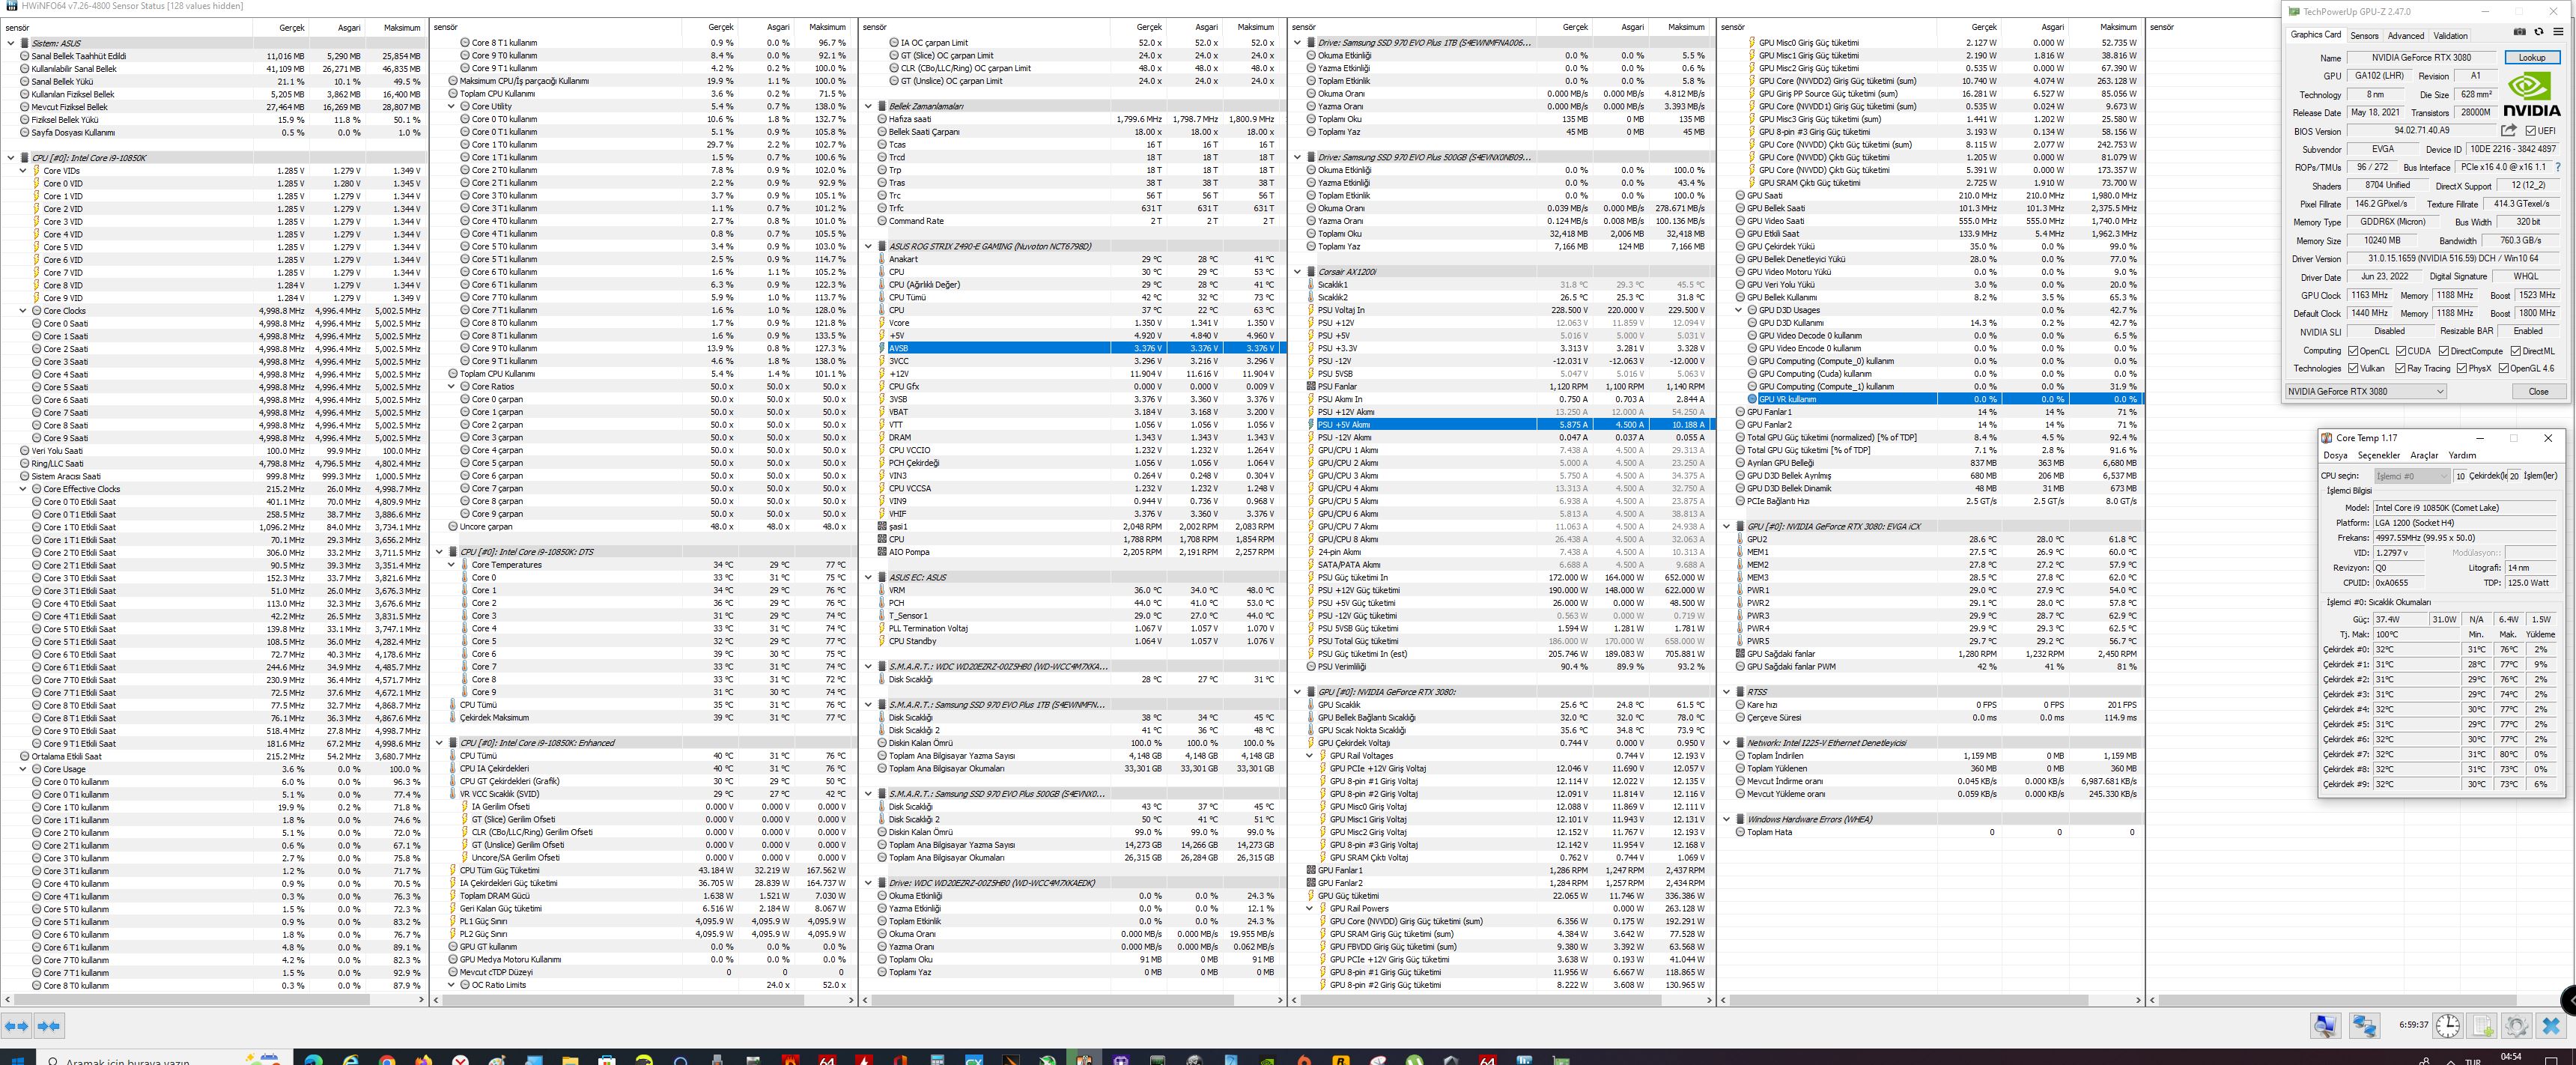The image size is (2576, 1065).
Task: Click the PSU Fanları fan icon
Action: tap(1310, 386)
